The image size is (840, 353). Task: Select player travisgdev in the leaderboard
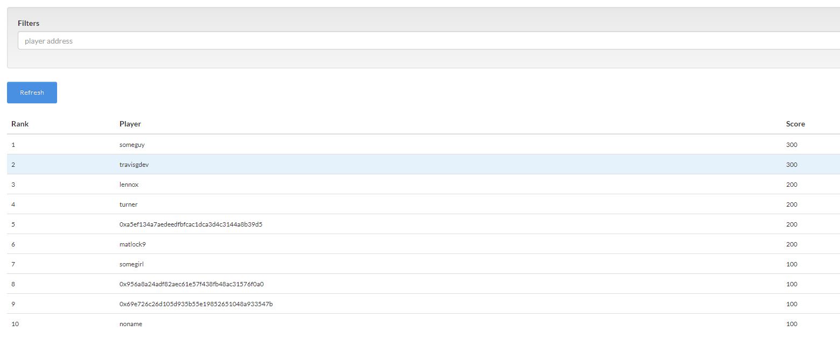[134, 165]
